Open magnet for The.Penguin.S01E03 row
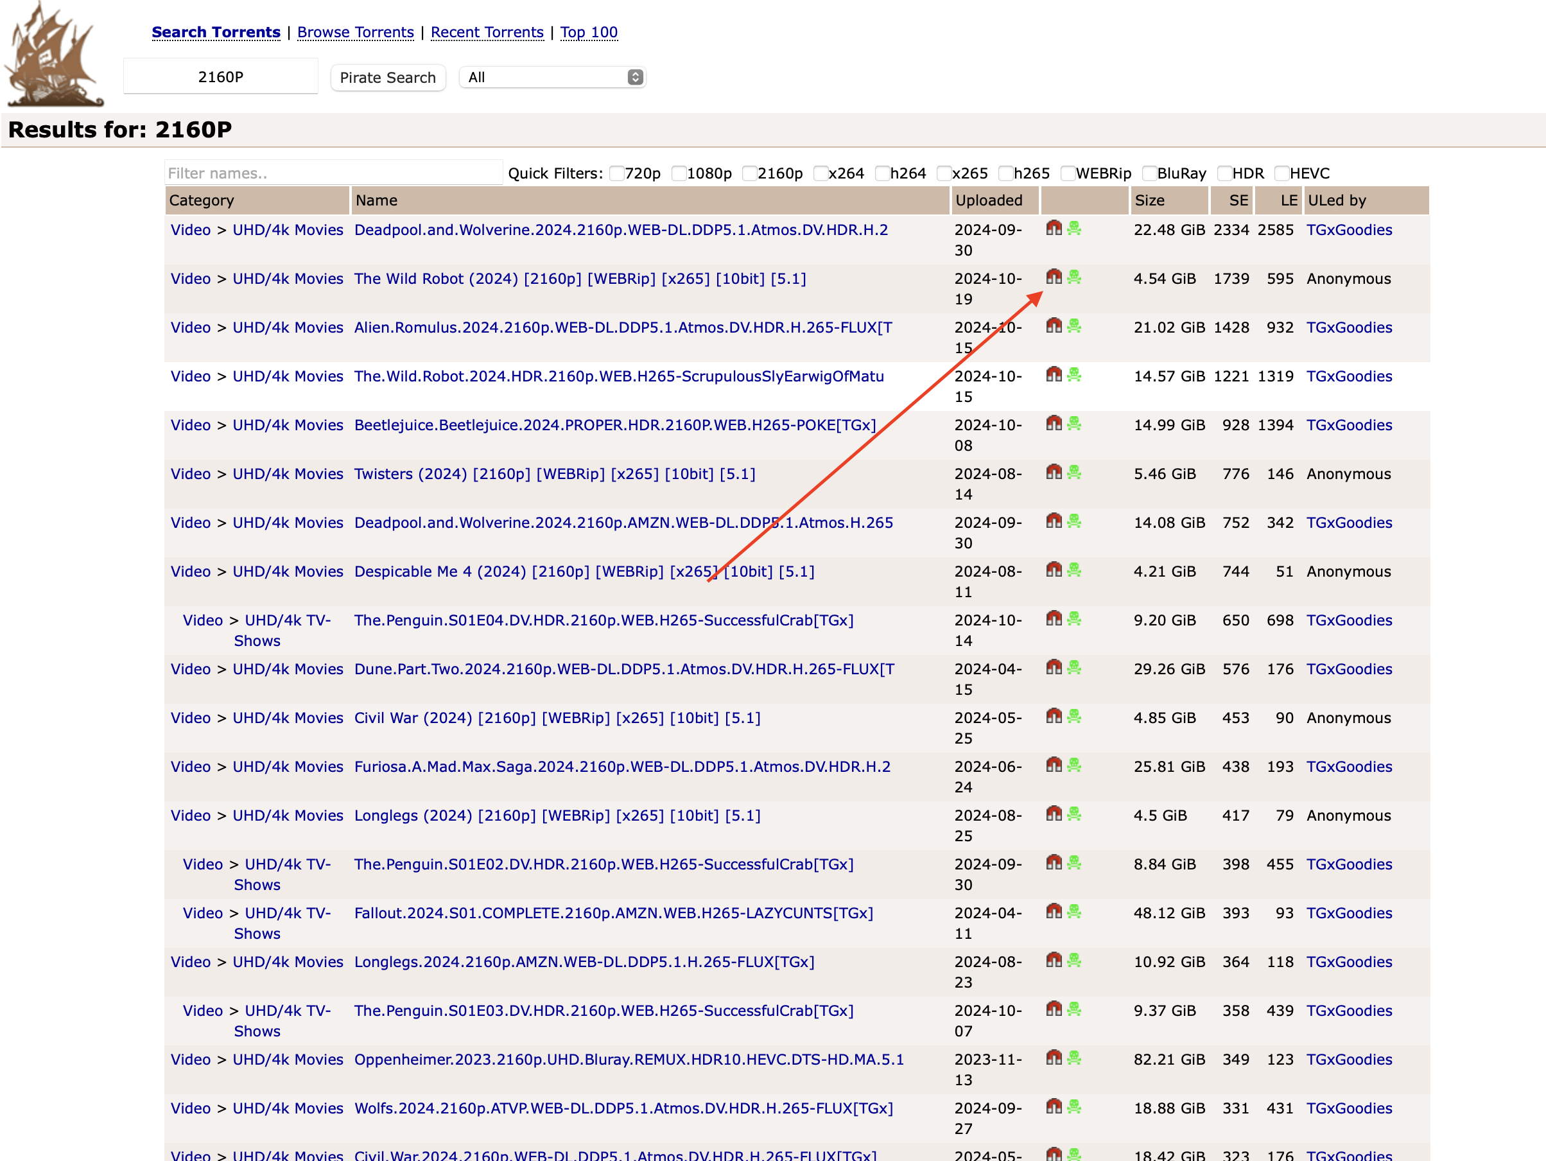 pyautogui.click(x=1054, y=1009)
